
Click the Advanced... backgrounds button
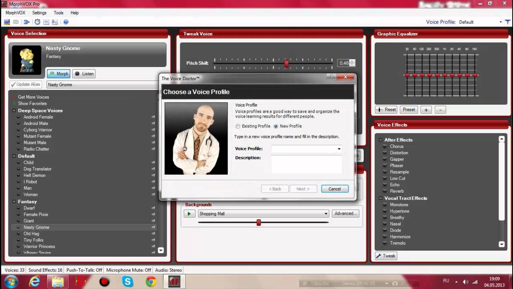(x=345, y=214)
